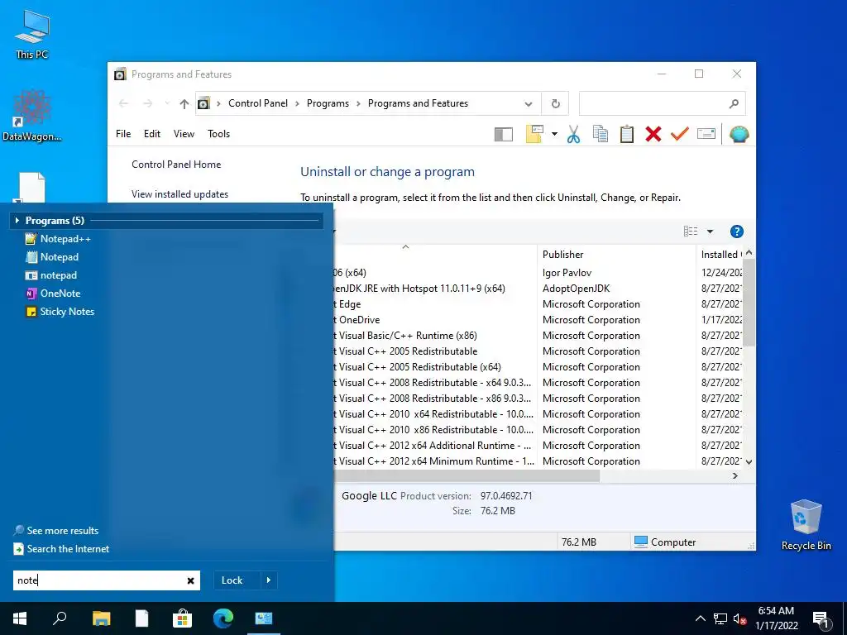Image resolution: width=847 pixels, height=635 pixels.
Task: Click See more results link
Action: 56,530
